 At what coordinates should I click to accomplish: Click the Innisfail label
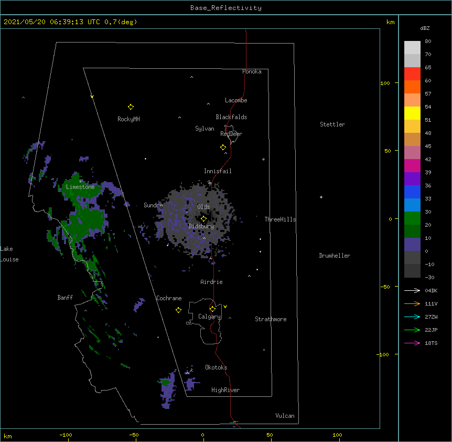click(218, 171)
